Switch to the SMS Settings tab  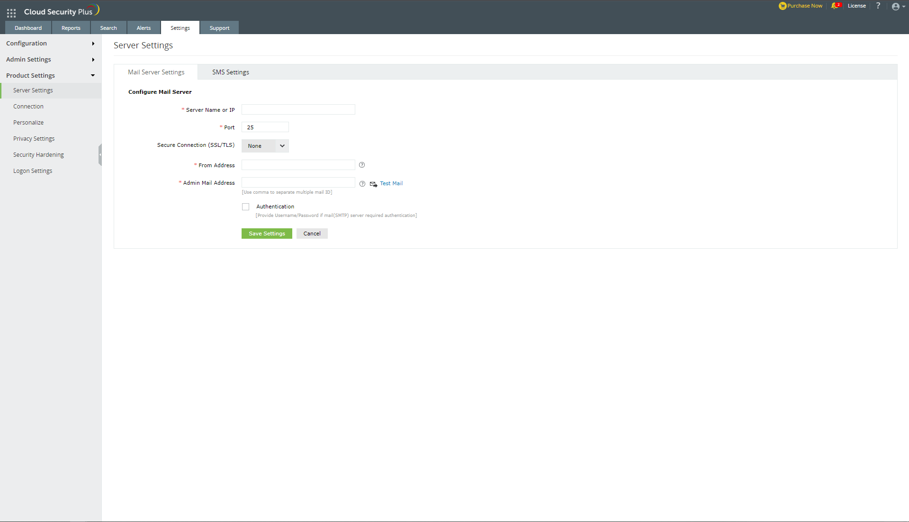[x=230, y=72]
